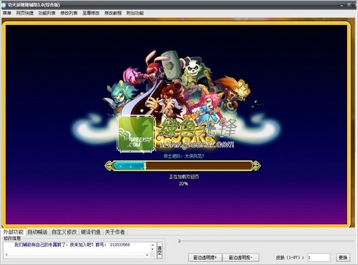
Task: Click the 更换 skin button
Action: pos(343,257)
